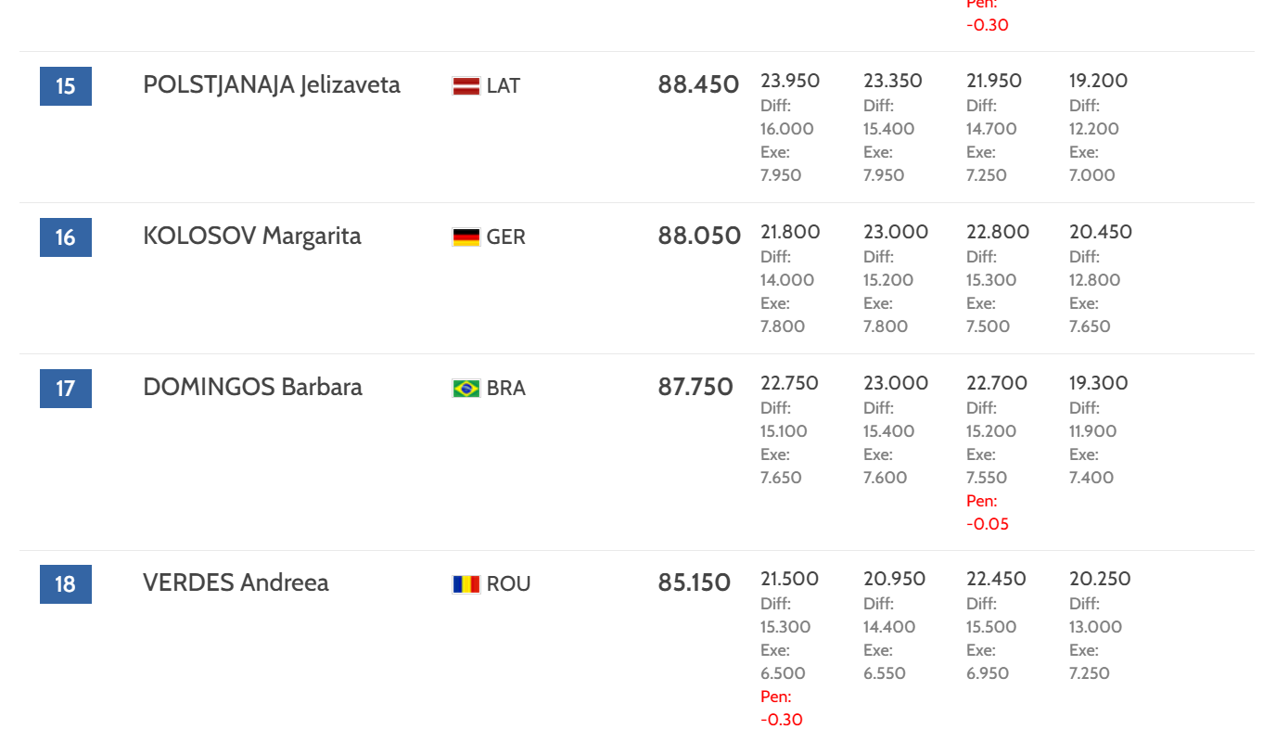Open POLSTJANAJA Jelizaveta's profile
The width and height of the screenshot is (1276, 742).
272,85
